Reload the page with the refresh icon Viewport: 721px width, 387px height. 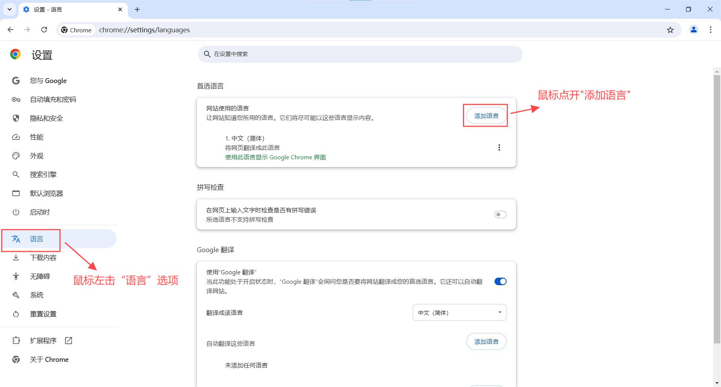tap(44, 30)
